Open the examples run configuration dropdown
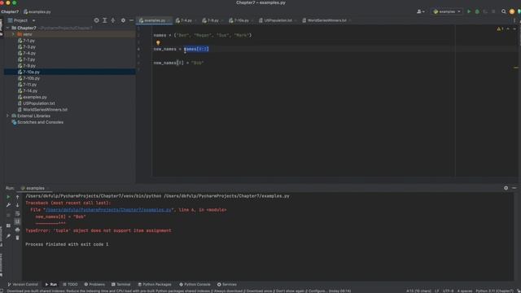521x293 pixels. pyautogui.click(x=447, y=11)
